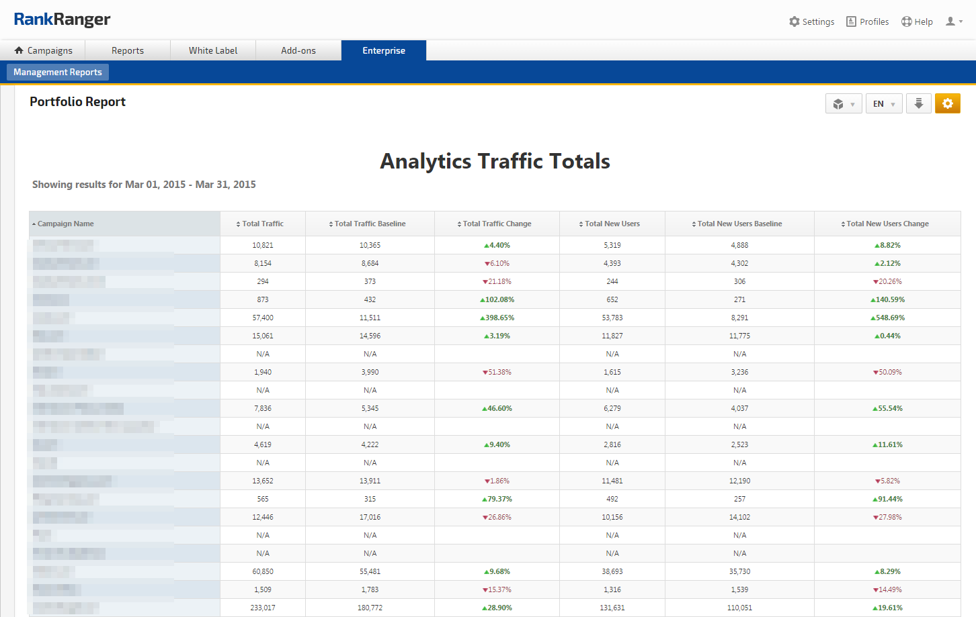The width and height of the screenshot is (976, 617).
Task: Expand the EN language dropdown
Action: (x=883, y=103)
